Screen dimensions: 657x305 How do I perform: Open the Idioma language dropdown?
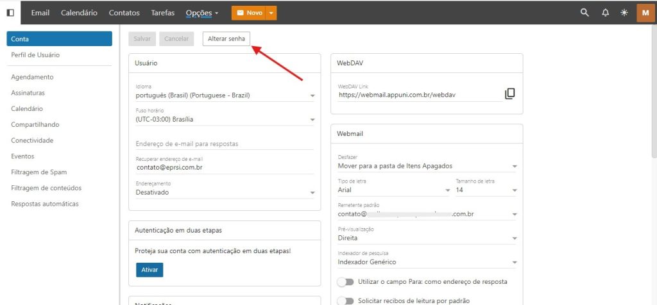click(225, 95)
